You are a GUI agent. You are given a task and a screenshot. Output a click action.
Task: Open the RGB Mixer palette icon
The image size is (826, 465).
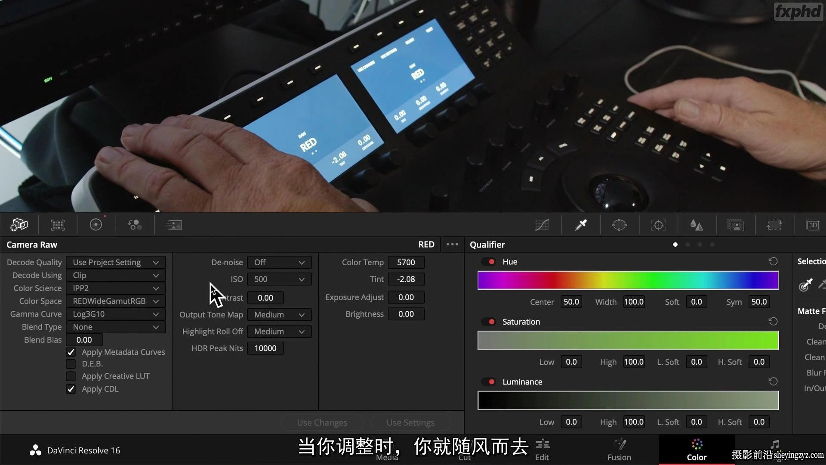point(135,225)
